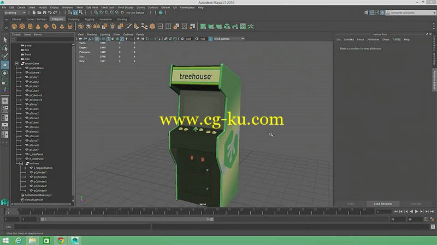Click the New Scene toolbar icon
Screen dimensions: 437x245
tap(34, 13)
